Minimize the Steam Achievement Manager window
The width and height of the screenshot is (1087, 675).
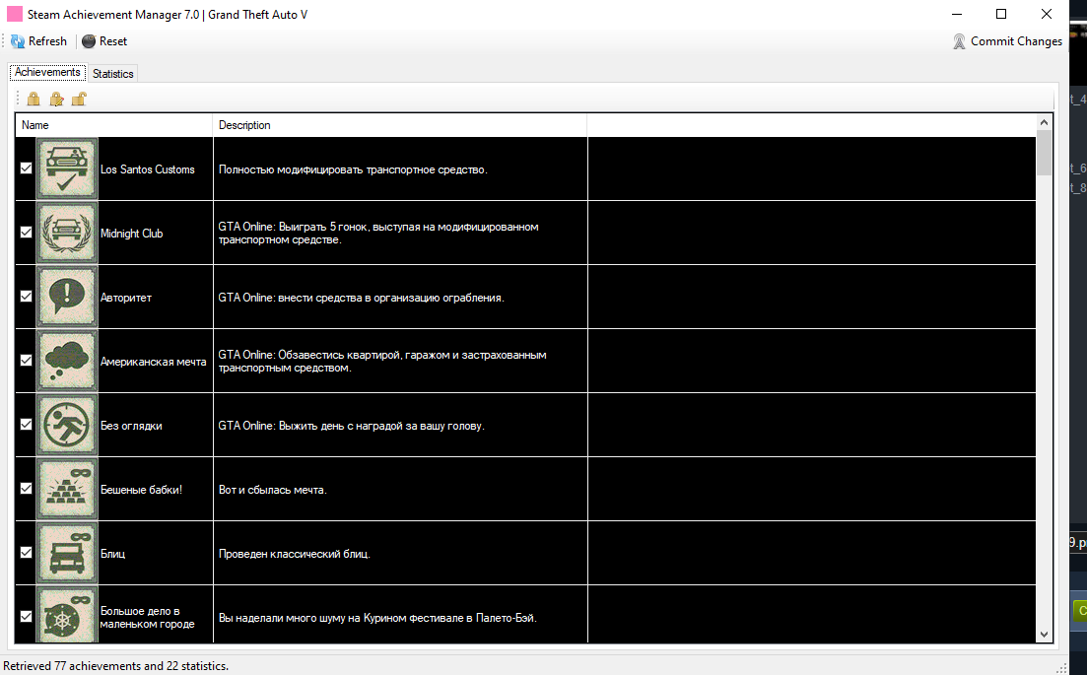(x=957, y=14)
